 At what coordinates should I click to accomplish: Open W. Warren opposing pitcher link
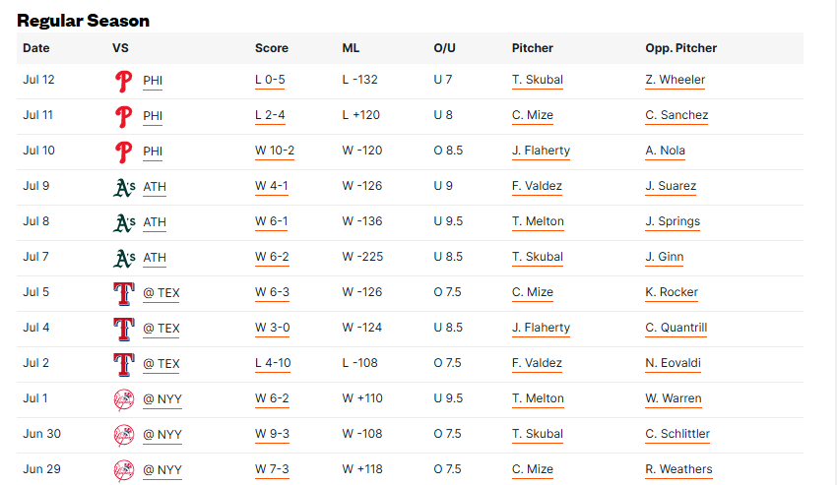[x=674, y=398]
